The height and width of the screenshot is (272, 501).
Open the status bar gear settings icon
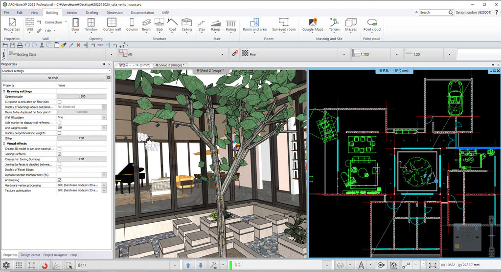tap(6, 265)
